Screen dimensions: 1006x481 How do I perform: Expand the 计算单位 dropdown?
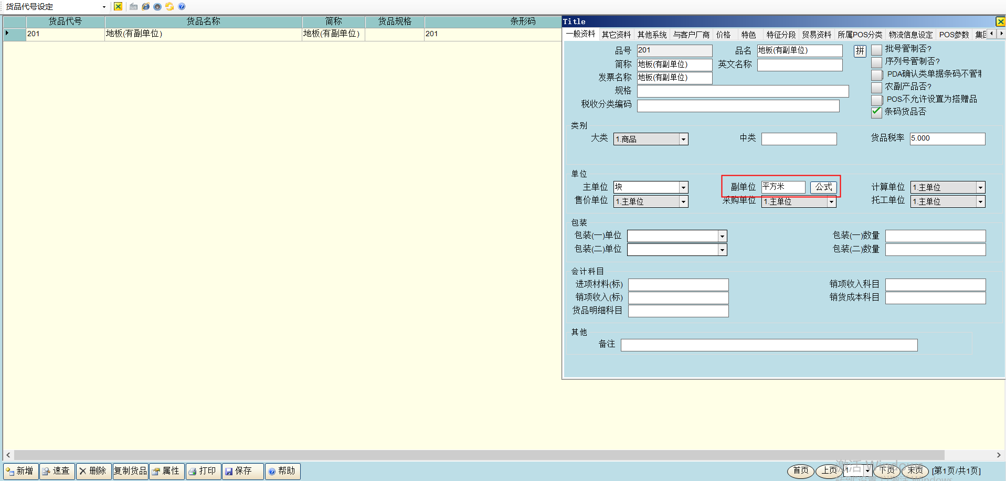(980, 187)
